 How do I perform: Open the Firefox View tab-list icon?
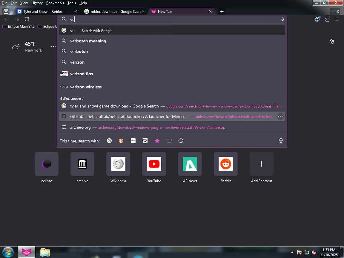(6, 11)
